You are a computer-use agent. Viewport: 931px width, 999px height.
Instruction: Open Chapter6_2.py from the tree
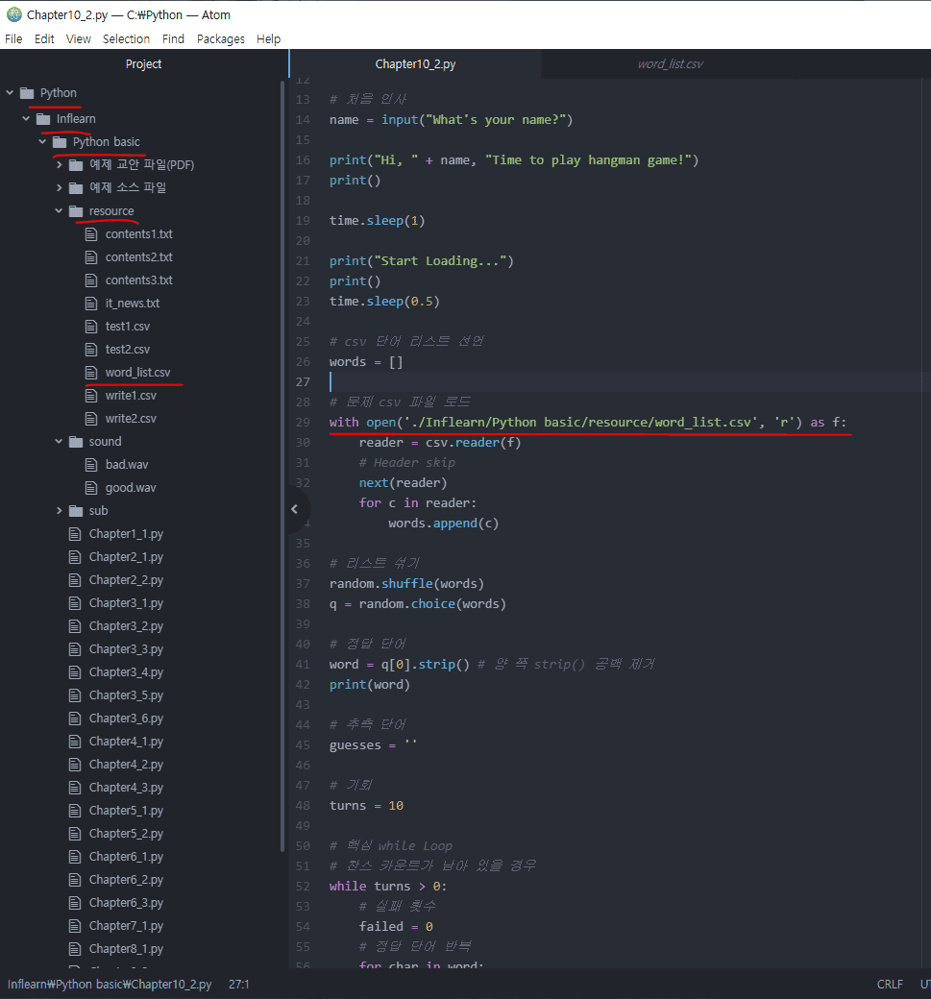click(126, 879)
